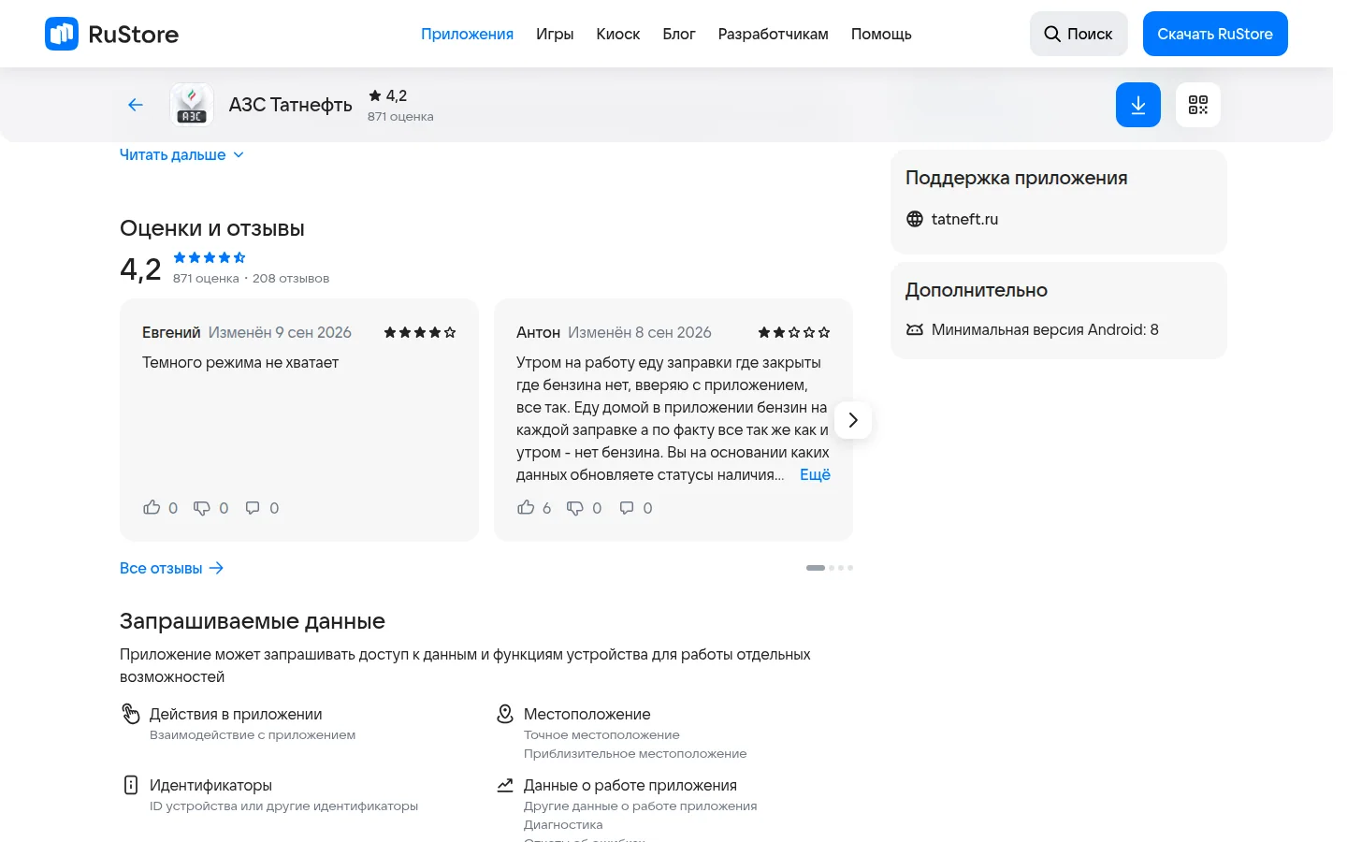Download the app with the blue arrow button
The height and width of the screenshot is (842, 1347).
[1138, 105]
